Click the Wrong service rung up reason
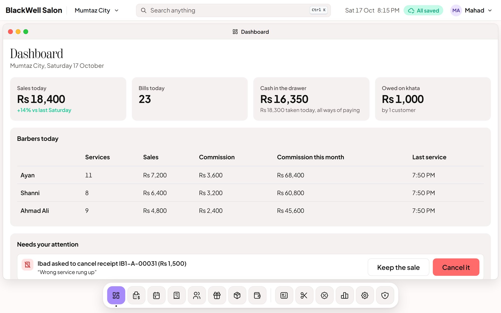 [67, 272]
